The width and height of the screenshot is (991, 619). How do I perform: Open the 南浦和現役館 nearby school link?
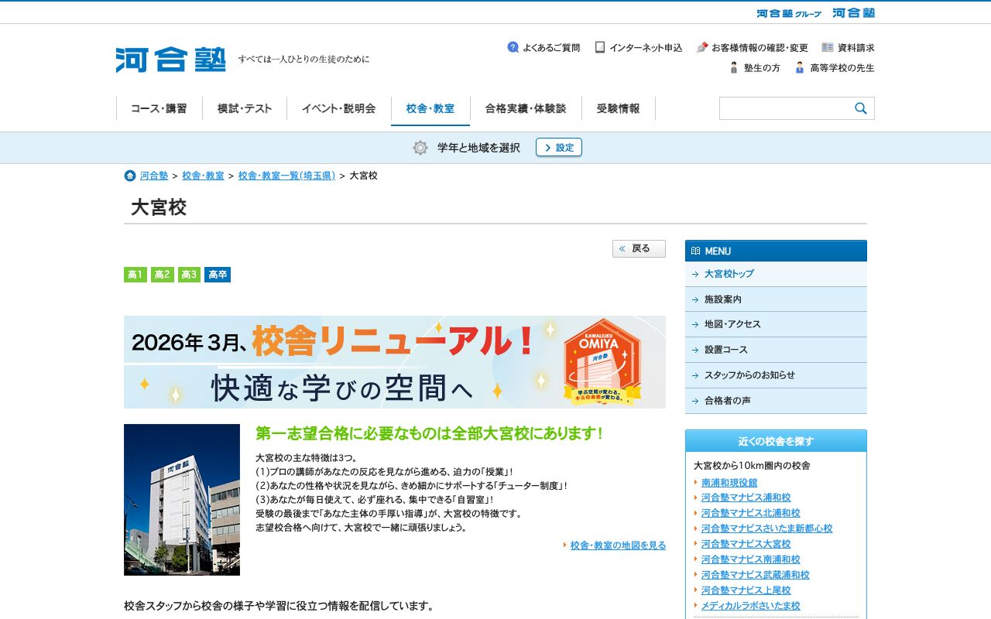[729, 482]
